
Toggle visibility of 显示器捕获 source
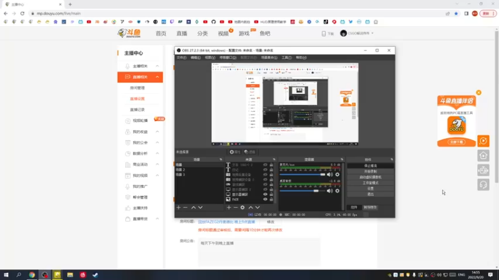(x=265, y=194)
